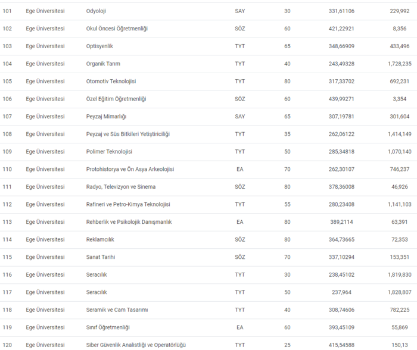Click Radyo, Televizyon ve Sinema program
Image resolution: width=417 pixels, height=350 pixels.
[x=122, y=187]
